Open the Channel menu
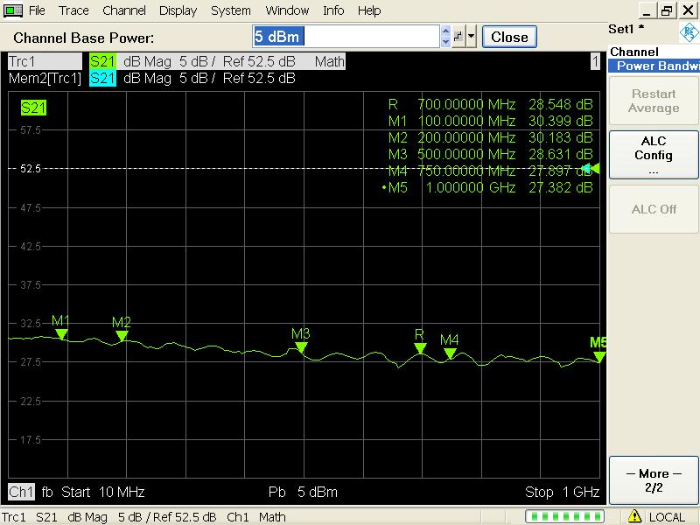The height and width of the screenshot is (525, 700). point(124,10)
